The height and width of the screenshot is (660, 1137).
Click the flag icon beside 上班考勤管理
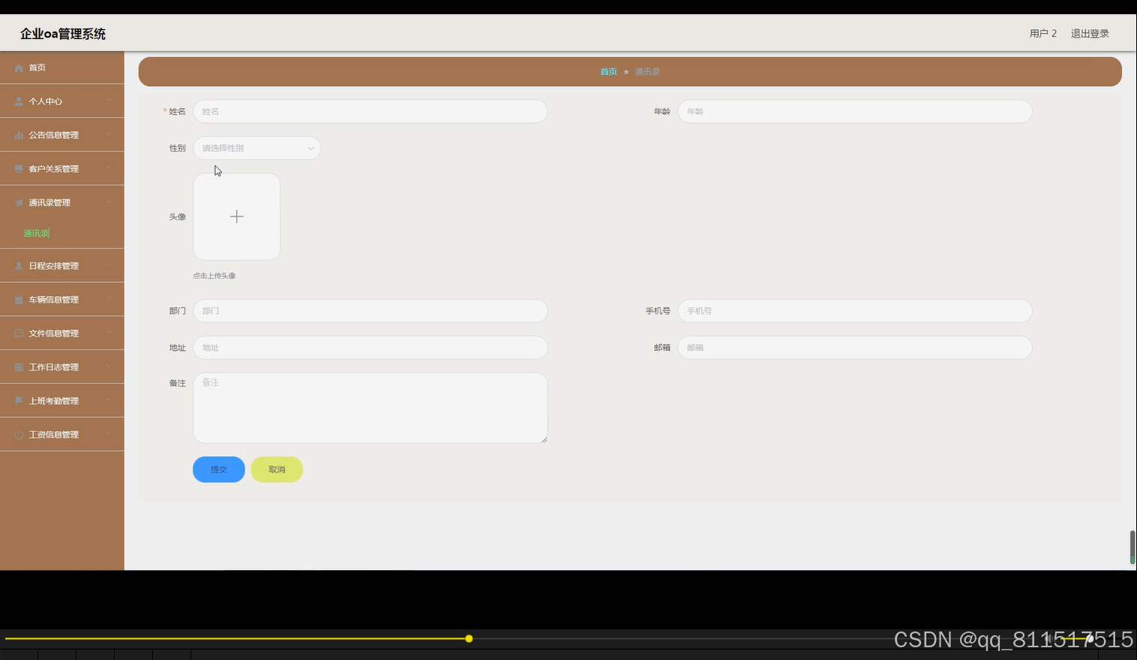pyautogui.click(x=19, y=400)
